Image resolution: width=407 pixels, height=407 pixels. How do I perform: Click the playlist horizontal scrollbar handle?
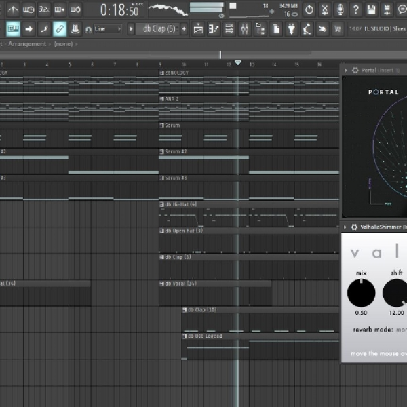(x=220, y=54)
